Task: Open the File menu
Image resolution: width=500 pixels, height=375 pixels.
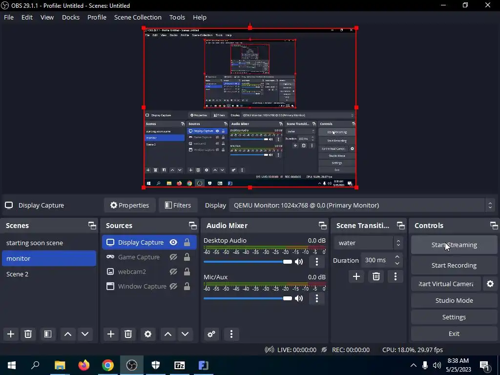Action: [x=9, y=17]
